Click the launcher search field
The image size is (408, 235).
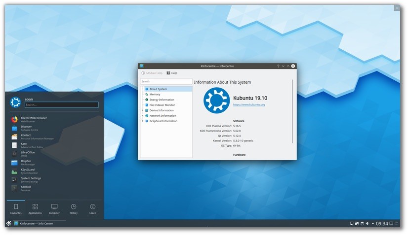(x=62, y=104)
